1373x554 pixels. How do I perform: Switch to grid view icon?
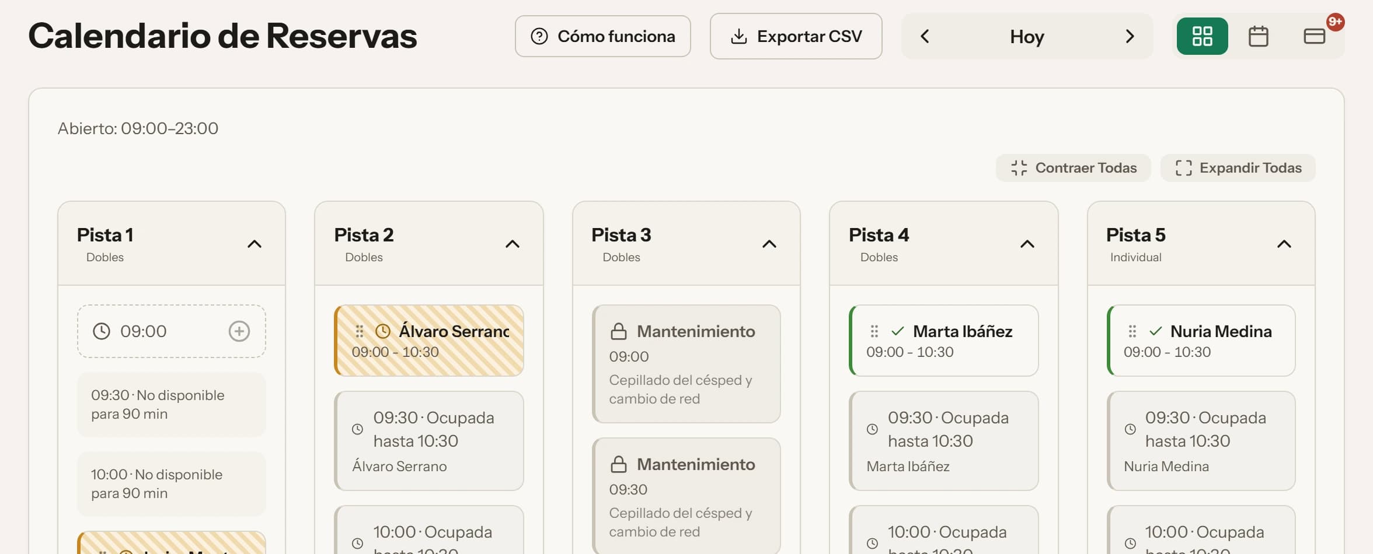pyautogui.click(x=1202, y=36)
